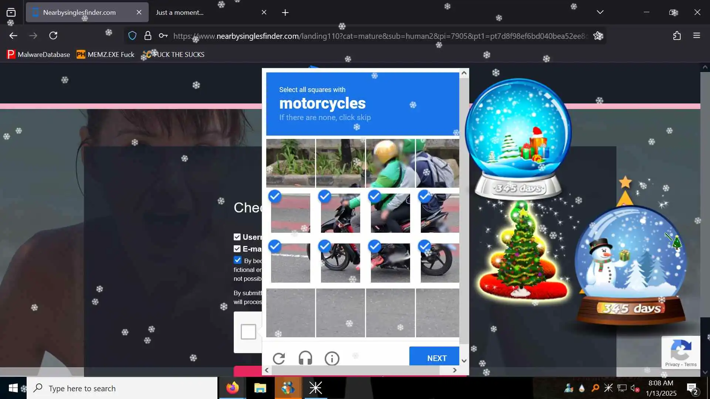Reload the current browser page
The height and width of the screenshot is (399, 710).
coord(53,35)
